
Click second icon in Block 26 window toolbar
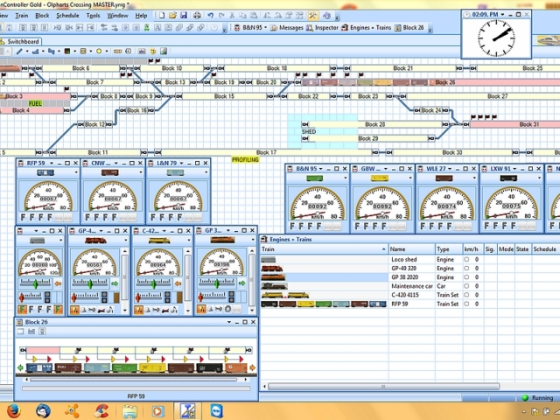[x=31, y=332]
